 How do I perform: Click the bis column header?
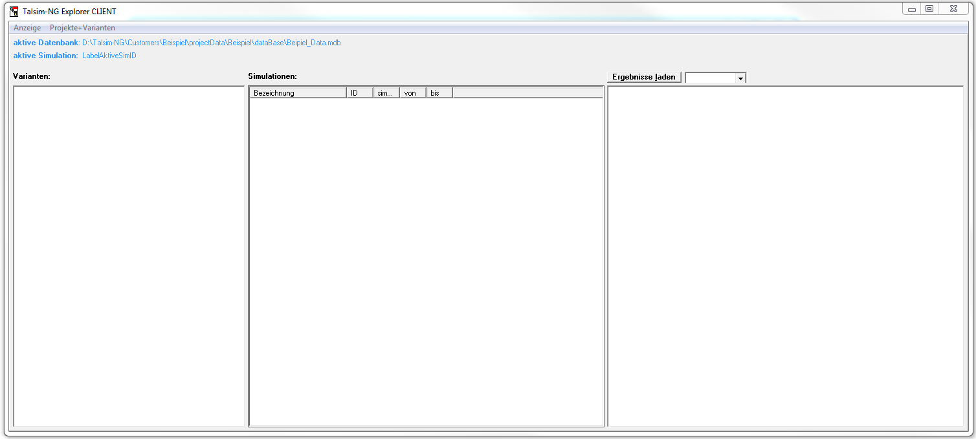pyautogui.click(x=439, y=93)
